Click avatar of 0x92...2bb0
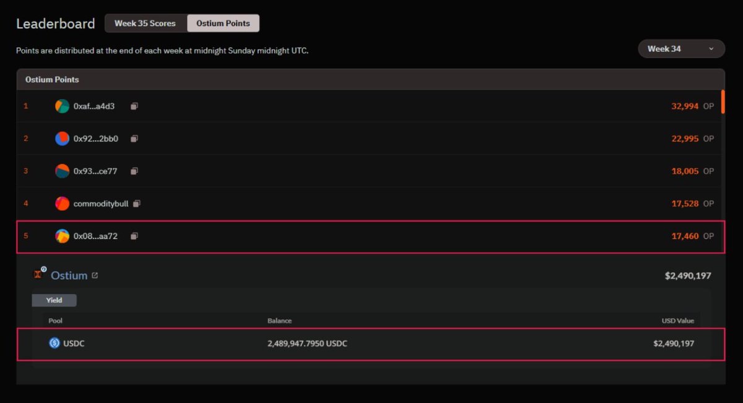The height and width of the screenshot is (403, 743). coord(62,138)
